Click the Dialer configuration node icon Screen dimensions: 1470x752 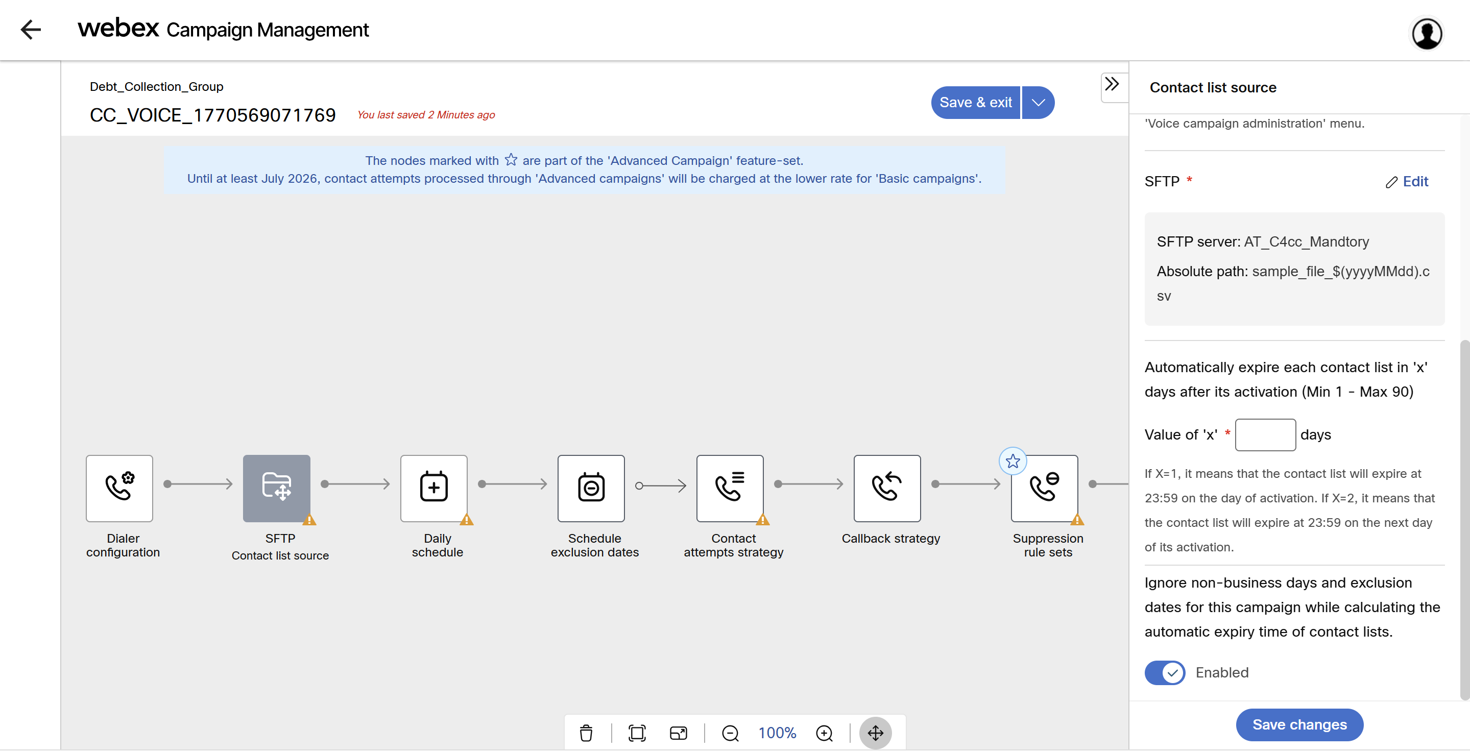click(119, 488)
